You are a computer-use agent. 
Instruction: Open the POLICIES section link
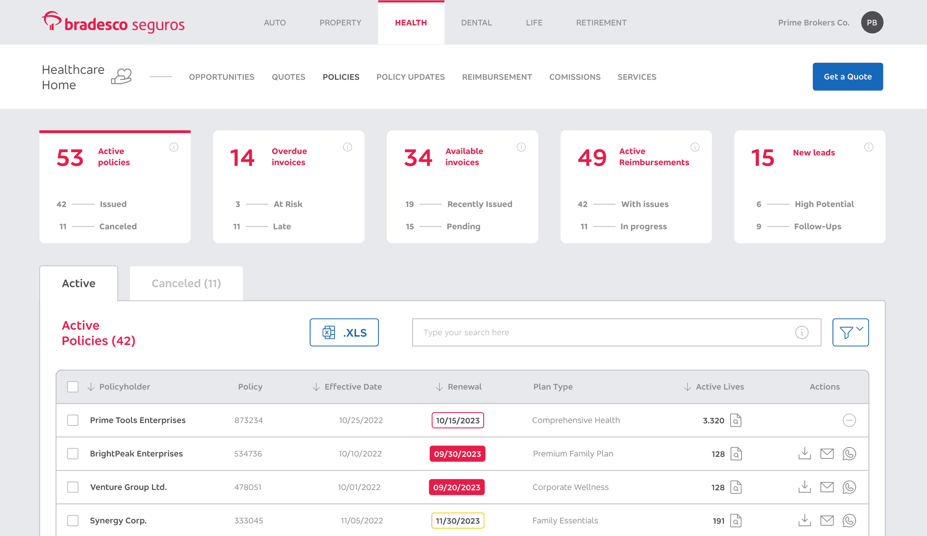(x=341, y=77)
